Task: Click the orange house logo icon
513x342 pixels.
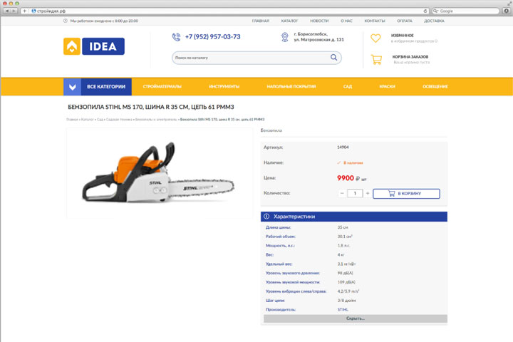Action: pyautogui.click(x=72, y=46)
